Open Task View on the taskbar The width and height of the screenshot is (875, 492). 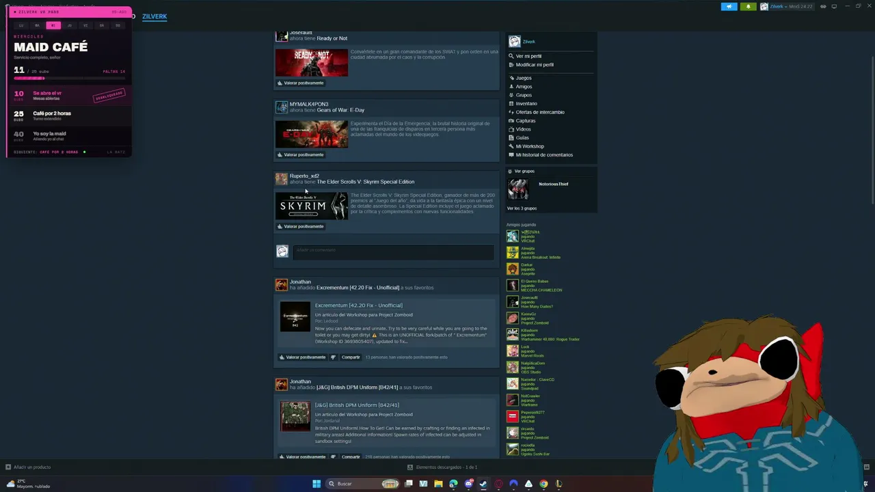[408, 484]
